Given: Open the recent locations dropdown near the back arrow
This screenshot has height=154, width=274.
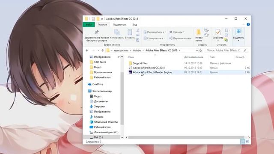Looking at the screenshot, I should (98, 50).
